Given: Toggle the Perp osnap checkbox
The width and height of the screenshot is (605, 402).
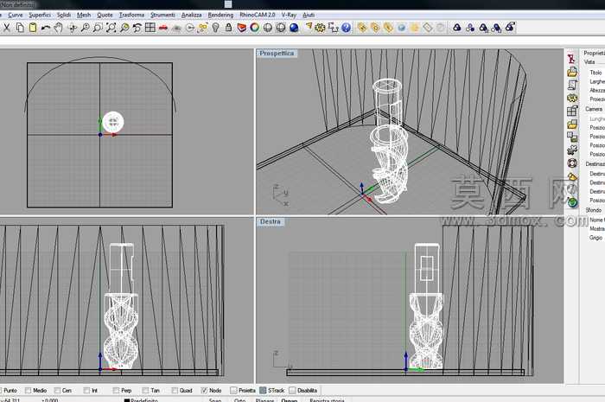Looking at the screenshot, I should pos(116,391).
